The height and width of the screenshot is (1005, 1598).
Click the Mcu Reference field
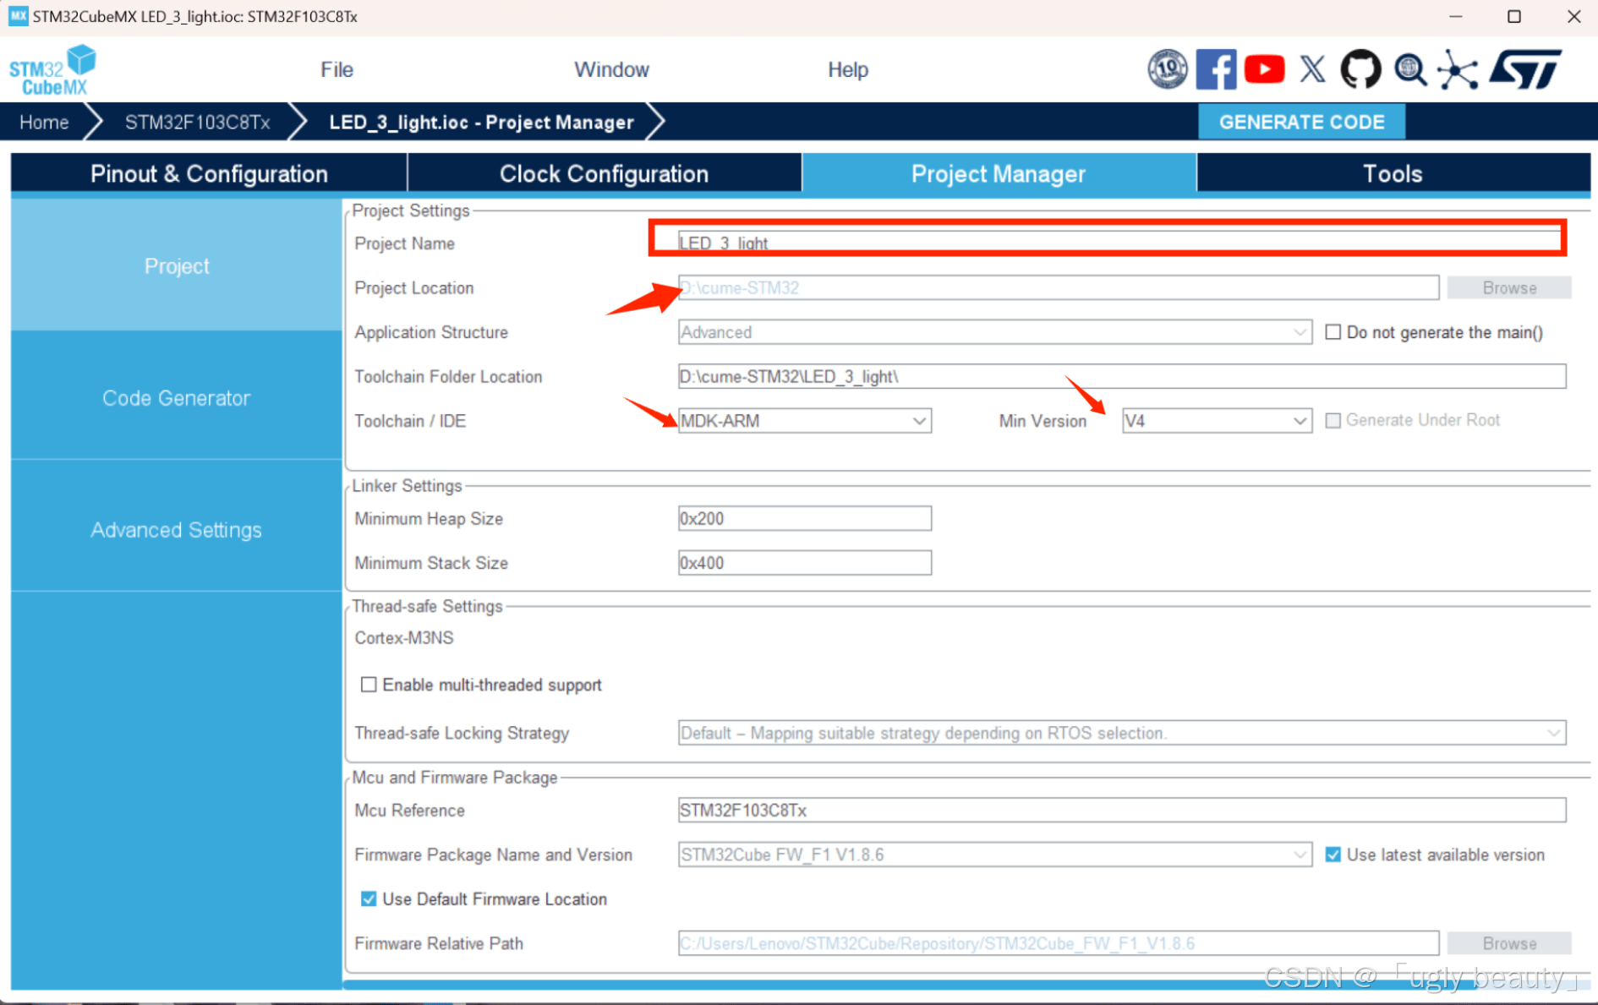[1121, 810]
